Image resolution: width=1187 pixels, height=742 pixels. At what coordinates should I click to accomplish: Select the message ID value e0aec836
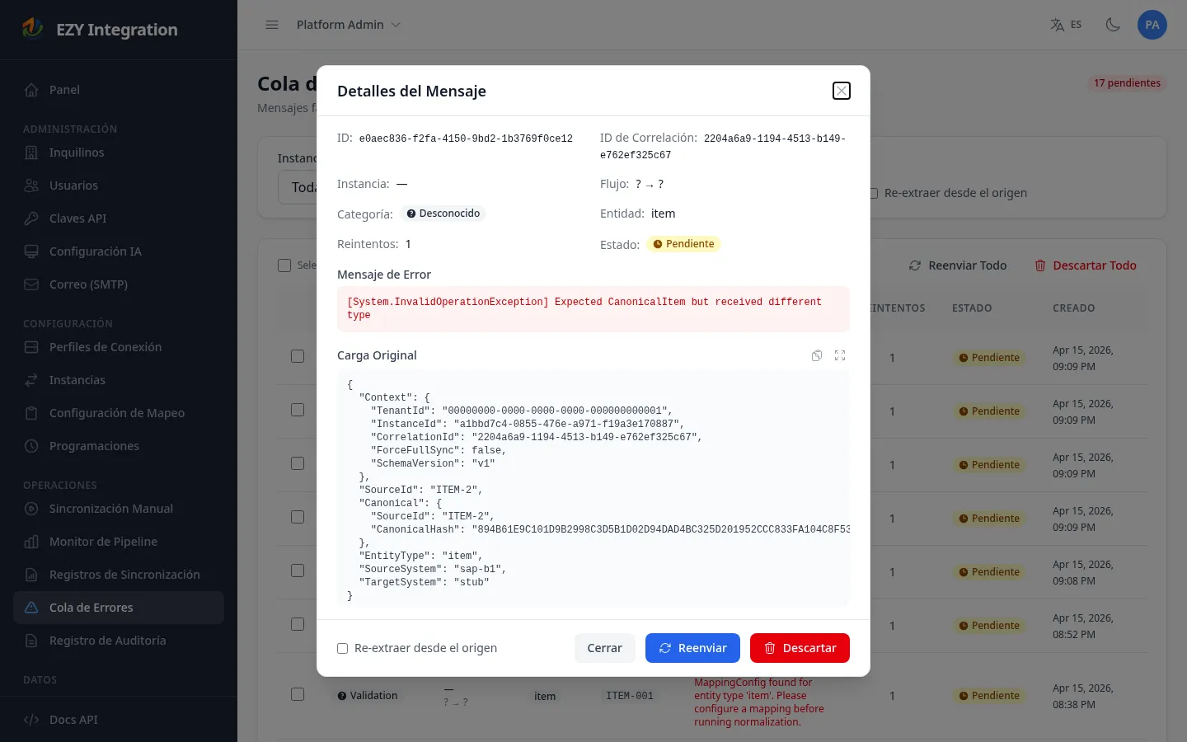click(x=466, y=139)
